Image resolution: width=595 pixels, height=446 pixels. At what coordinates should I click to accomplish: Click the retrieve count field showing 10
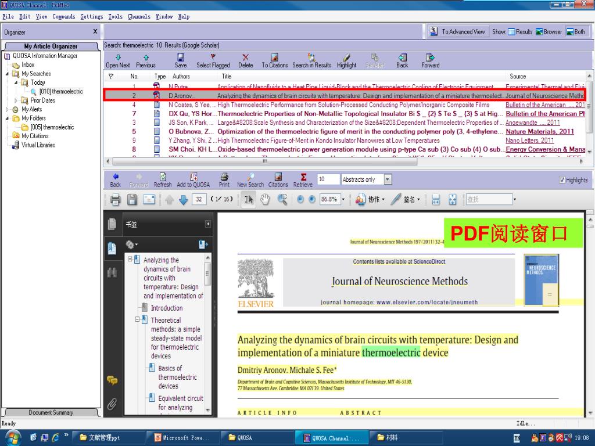pos(328,179)
